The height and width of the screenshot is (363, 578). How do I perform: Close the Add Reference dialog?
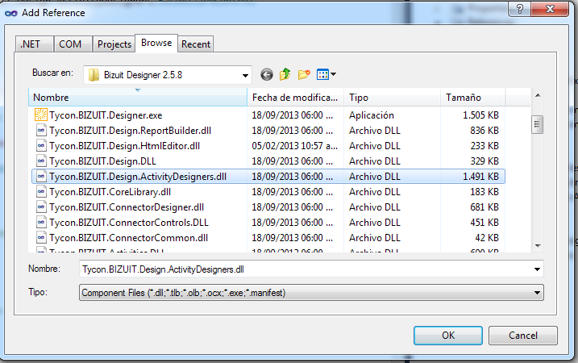tap(550, 9)
